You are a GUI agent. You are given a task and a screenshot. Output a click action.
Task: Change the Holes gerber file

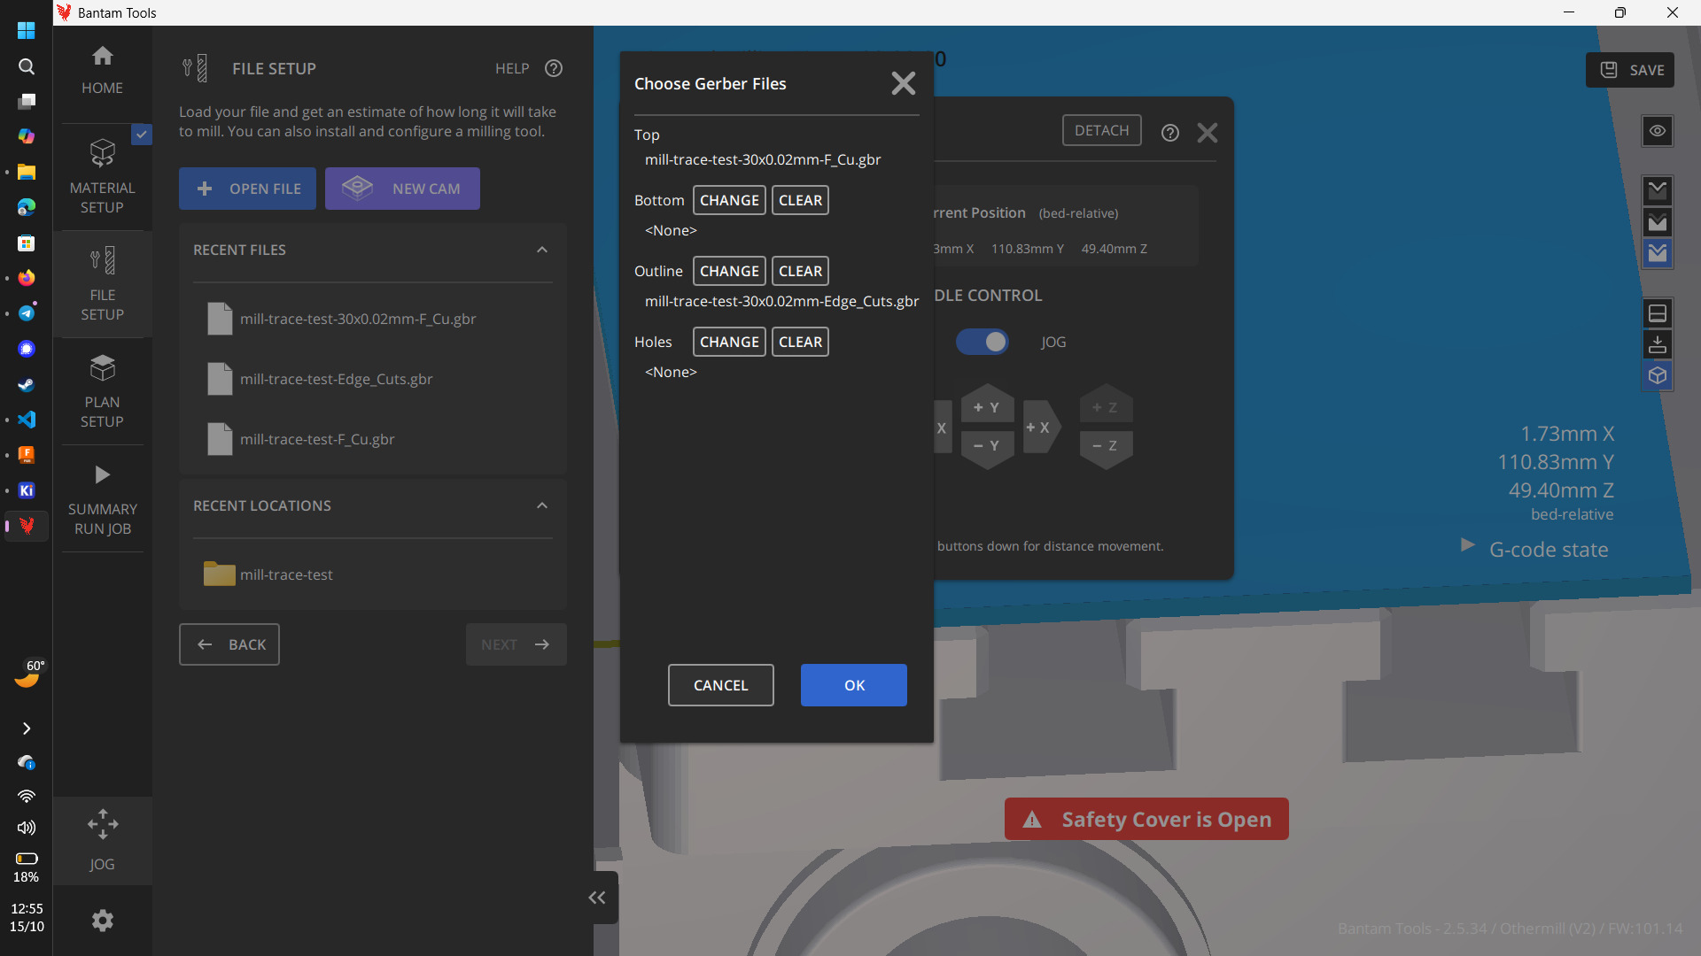(x=729, y=342)
